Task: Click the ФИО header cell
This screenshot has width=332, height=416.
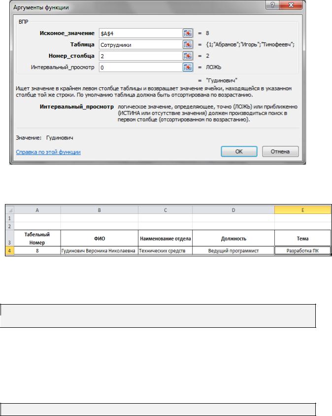Action: (x=100, y=238)
